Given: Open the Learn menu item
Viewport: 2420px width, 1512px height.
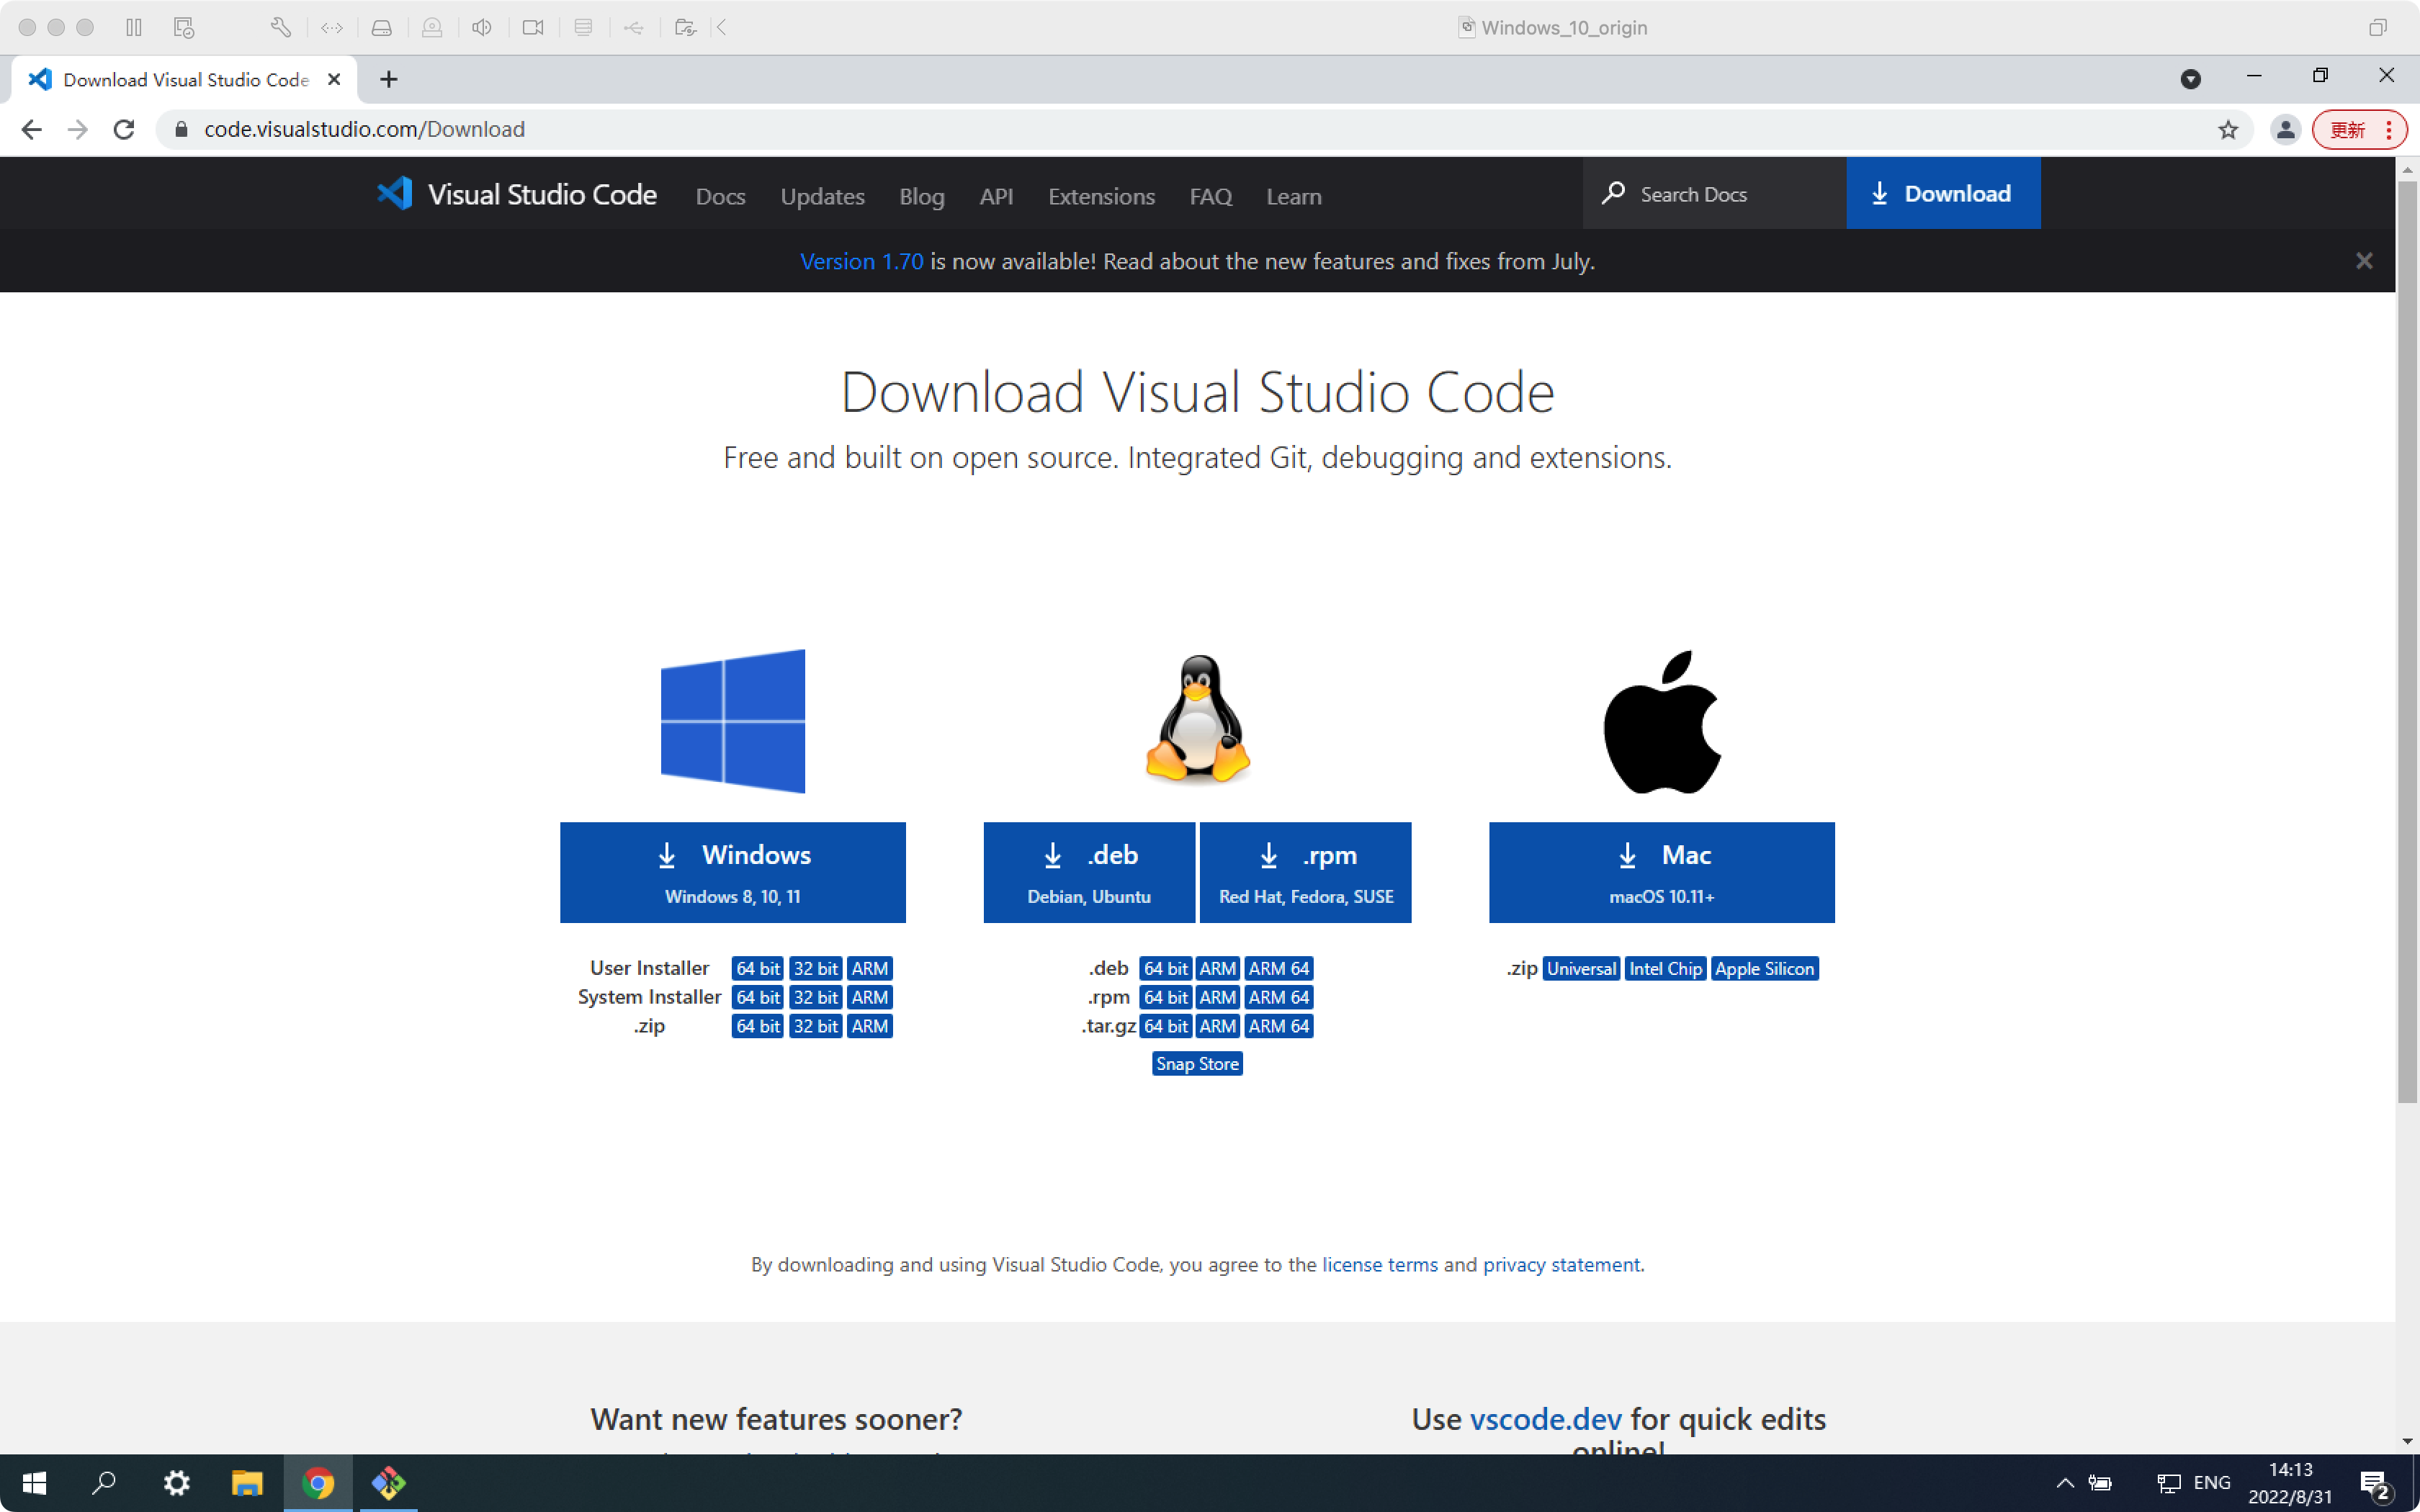Looking at the screenshot, I should click(1293, 196).
